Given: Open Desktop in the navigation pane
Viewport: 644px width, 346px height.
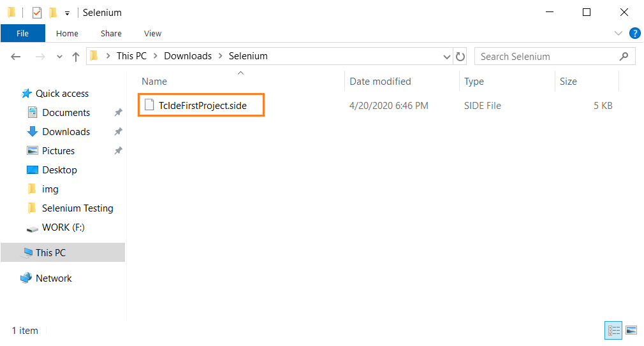Looking at the screenshot, I should coord(59,170).
